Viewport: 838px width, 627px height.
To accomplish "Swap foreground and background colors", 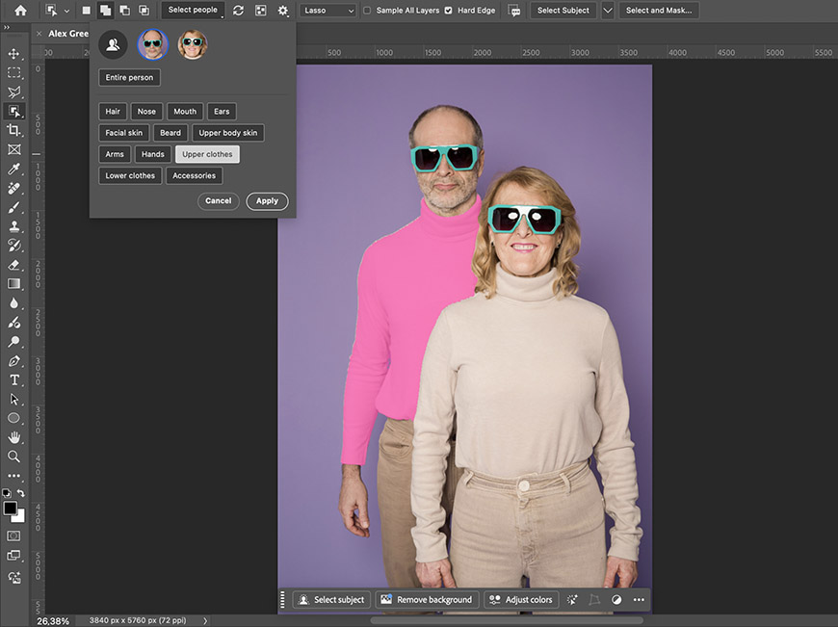I will pyautogui.click(x=21, y=493).
